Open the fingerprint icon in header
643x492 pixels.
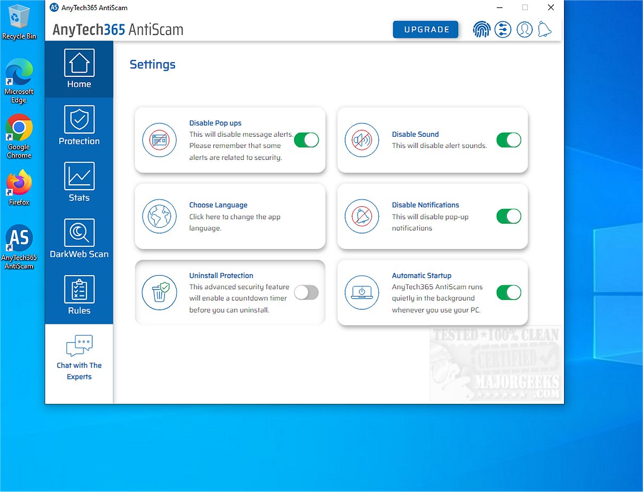pyautogui.click(x=482, y=29)
